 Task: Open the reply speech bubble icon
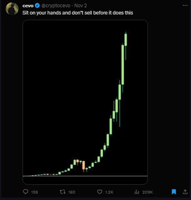click(26, 192)
